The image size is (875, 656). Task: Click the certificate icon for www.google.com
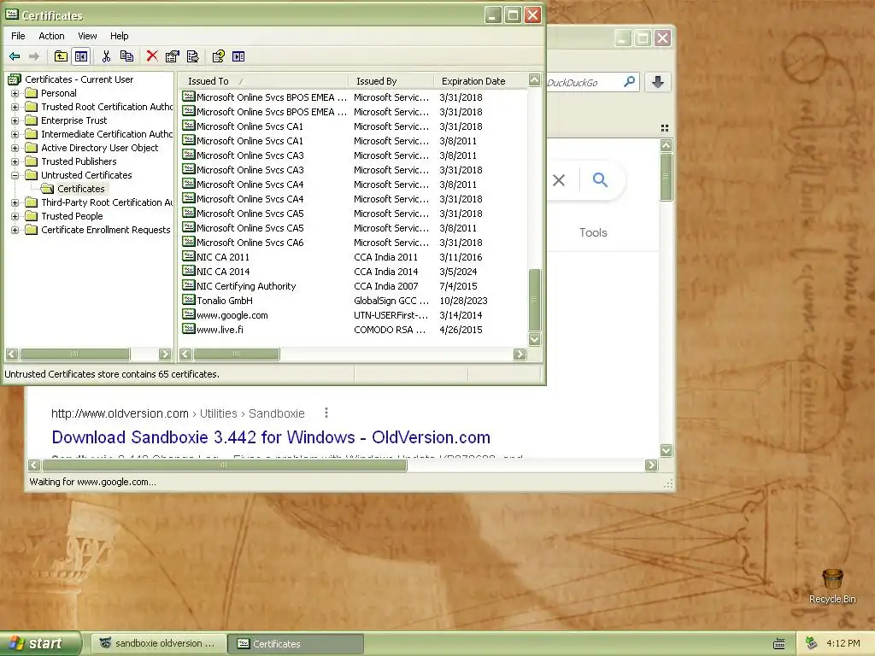point(189,314)
